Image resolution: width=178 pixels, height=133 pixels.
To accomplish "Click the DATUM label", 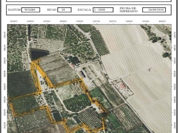I will coord(14,10).
